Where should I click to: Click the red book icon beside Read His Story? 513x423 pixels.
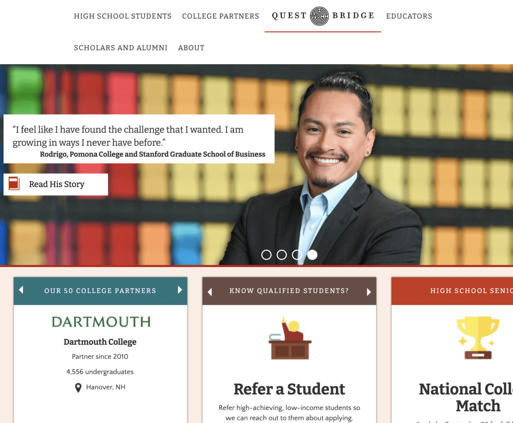pyautogui.click(x=14, y=184)
